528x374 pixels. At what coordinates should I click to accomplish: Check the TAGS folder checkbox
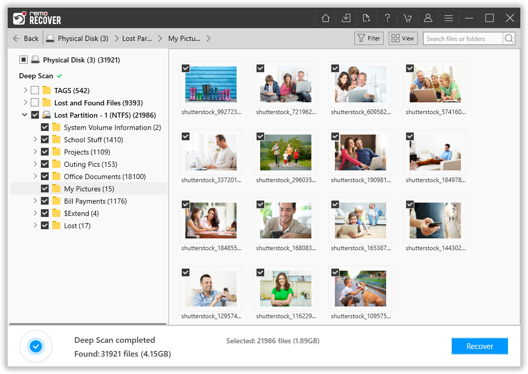[x=34, y=90]
